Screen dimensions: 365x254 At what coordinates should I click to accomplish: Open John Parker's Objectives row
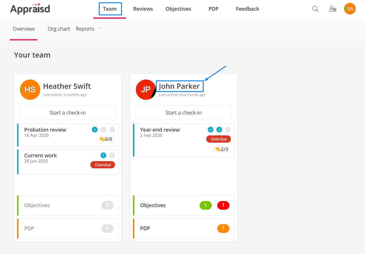pos(184,205)
